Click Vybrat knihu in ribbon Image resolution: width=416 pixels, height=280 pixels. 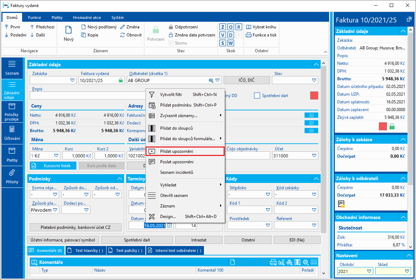[x=261, y=27]
